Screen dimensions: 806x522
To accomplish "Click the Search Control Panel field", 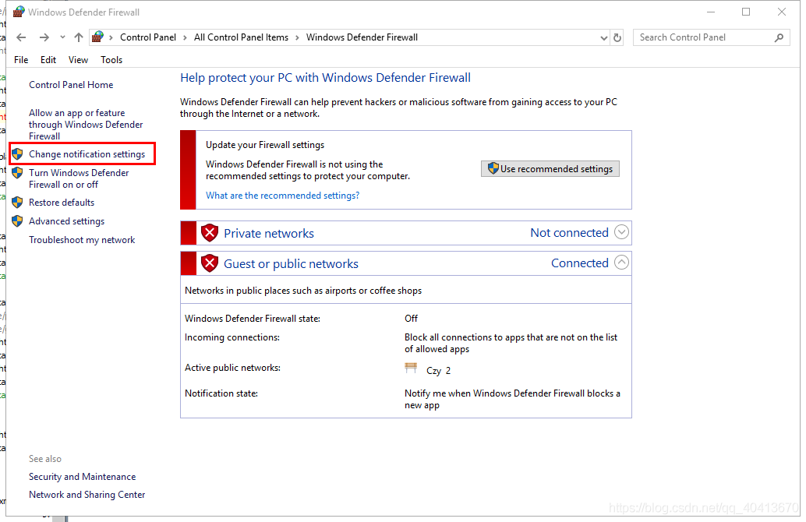I will [x=702, y=37].
